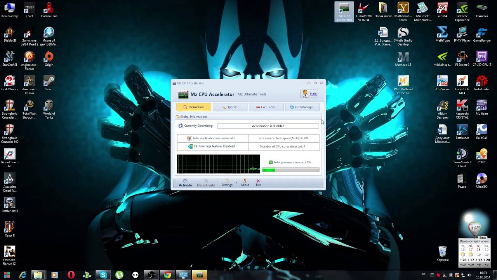The width and height of the screenshot is (497, 280).
Task: Open Steam desktop icon
Action: click(x=49, y=83)
